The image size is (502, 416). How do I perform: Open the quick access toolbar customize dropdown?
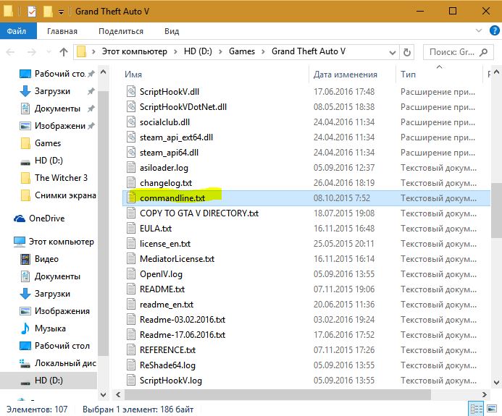[61, 12]
